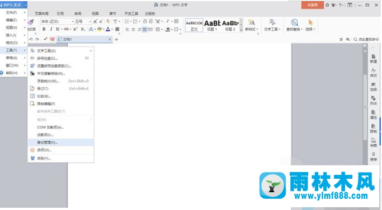The image size is (382, 210).
Task: Click the red WPS home icon
Action: click(x=53, y=39)
